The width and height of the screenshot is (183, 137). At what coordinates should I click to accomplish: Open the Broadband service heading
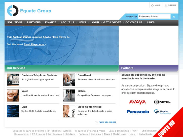[x=84, y=75]
